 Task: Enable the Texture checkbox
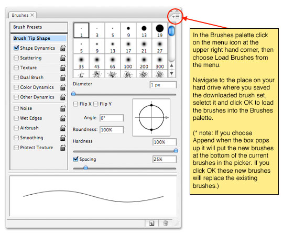click(x=16, y=68)
